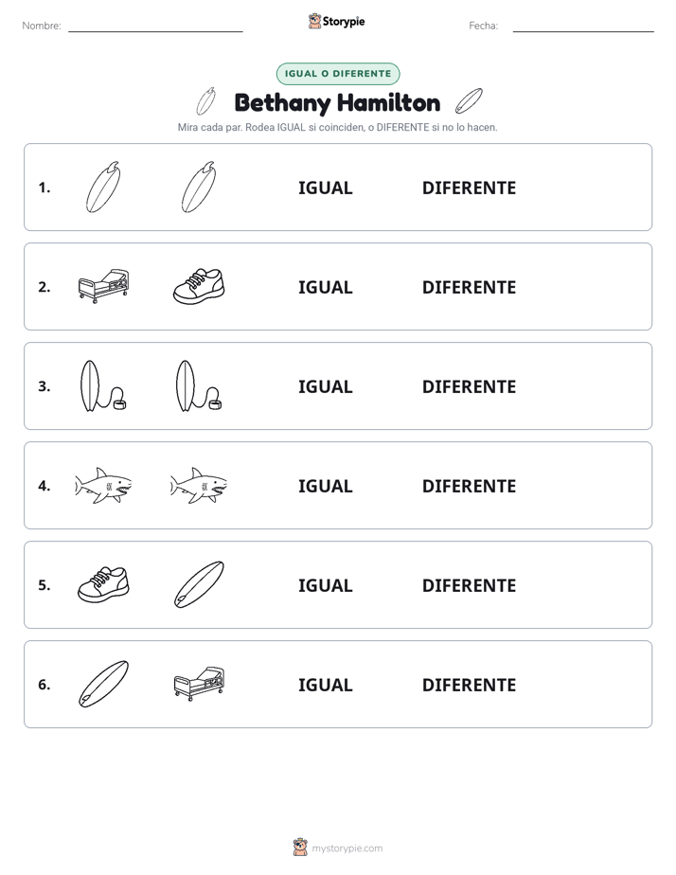Choose DIFERENTE for question 6
676x875 pixels.
pyautogui.click(x=469, y=685)
